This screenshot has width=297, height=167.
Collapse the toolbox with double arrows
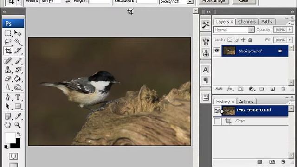[5, 12]
